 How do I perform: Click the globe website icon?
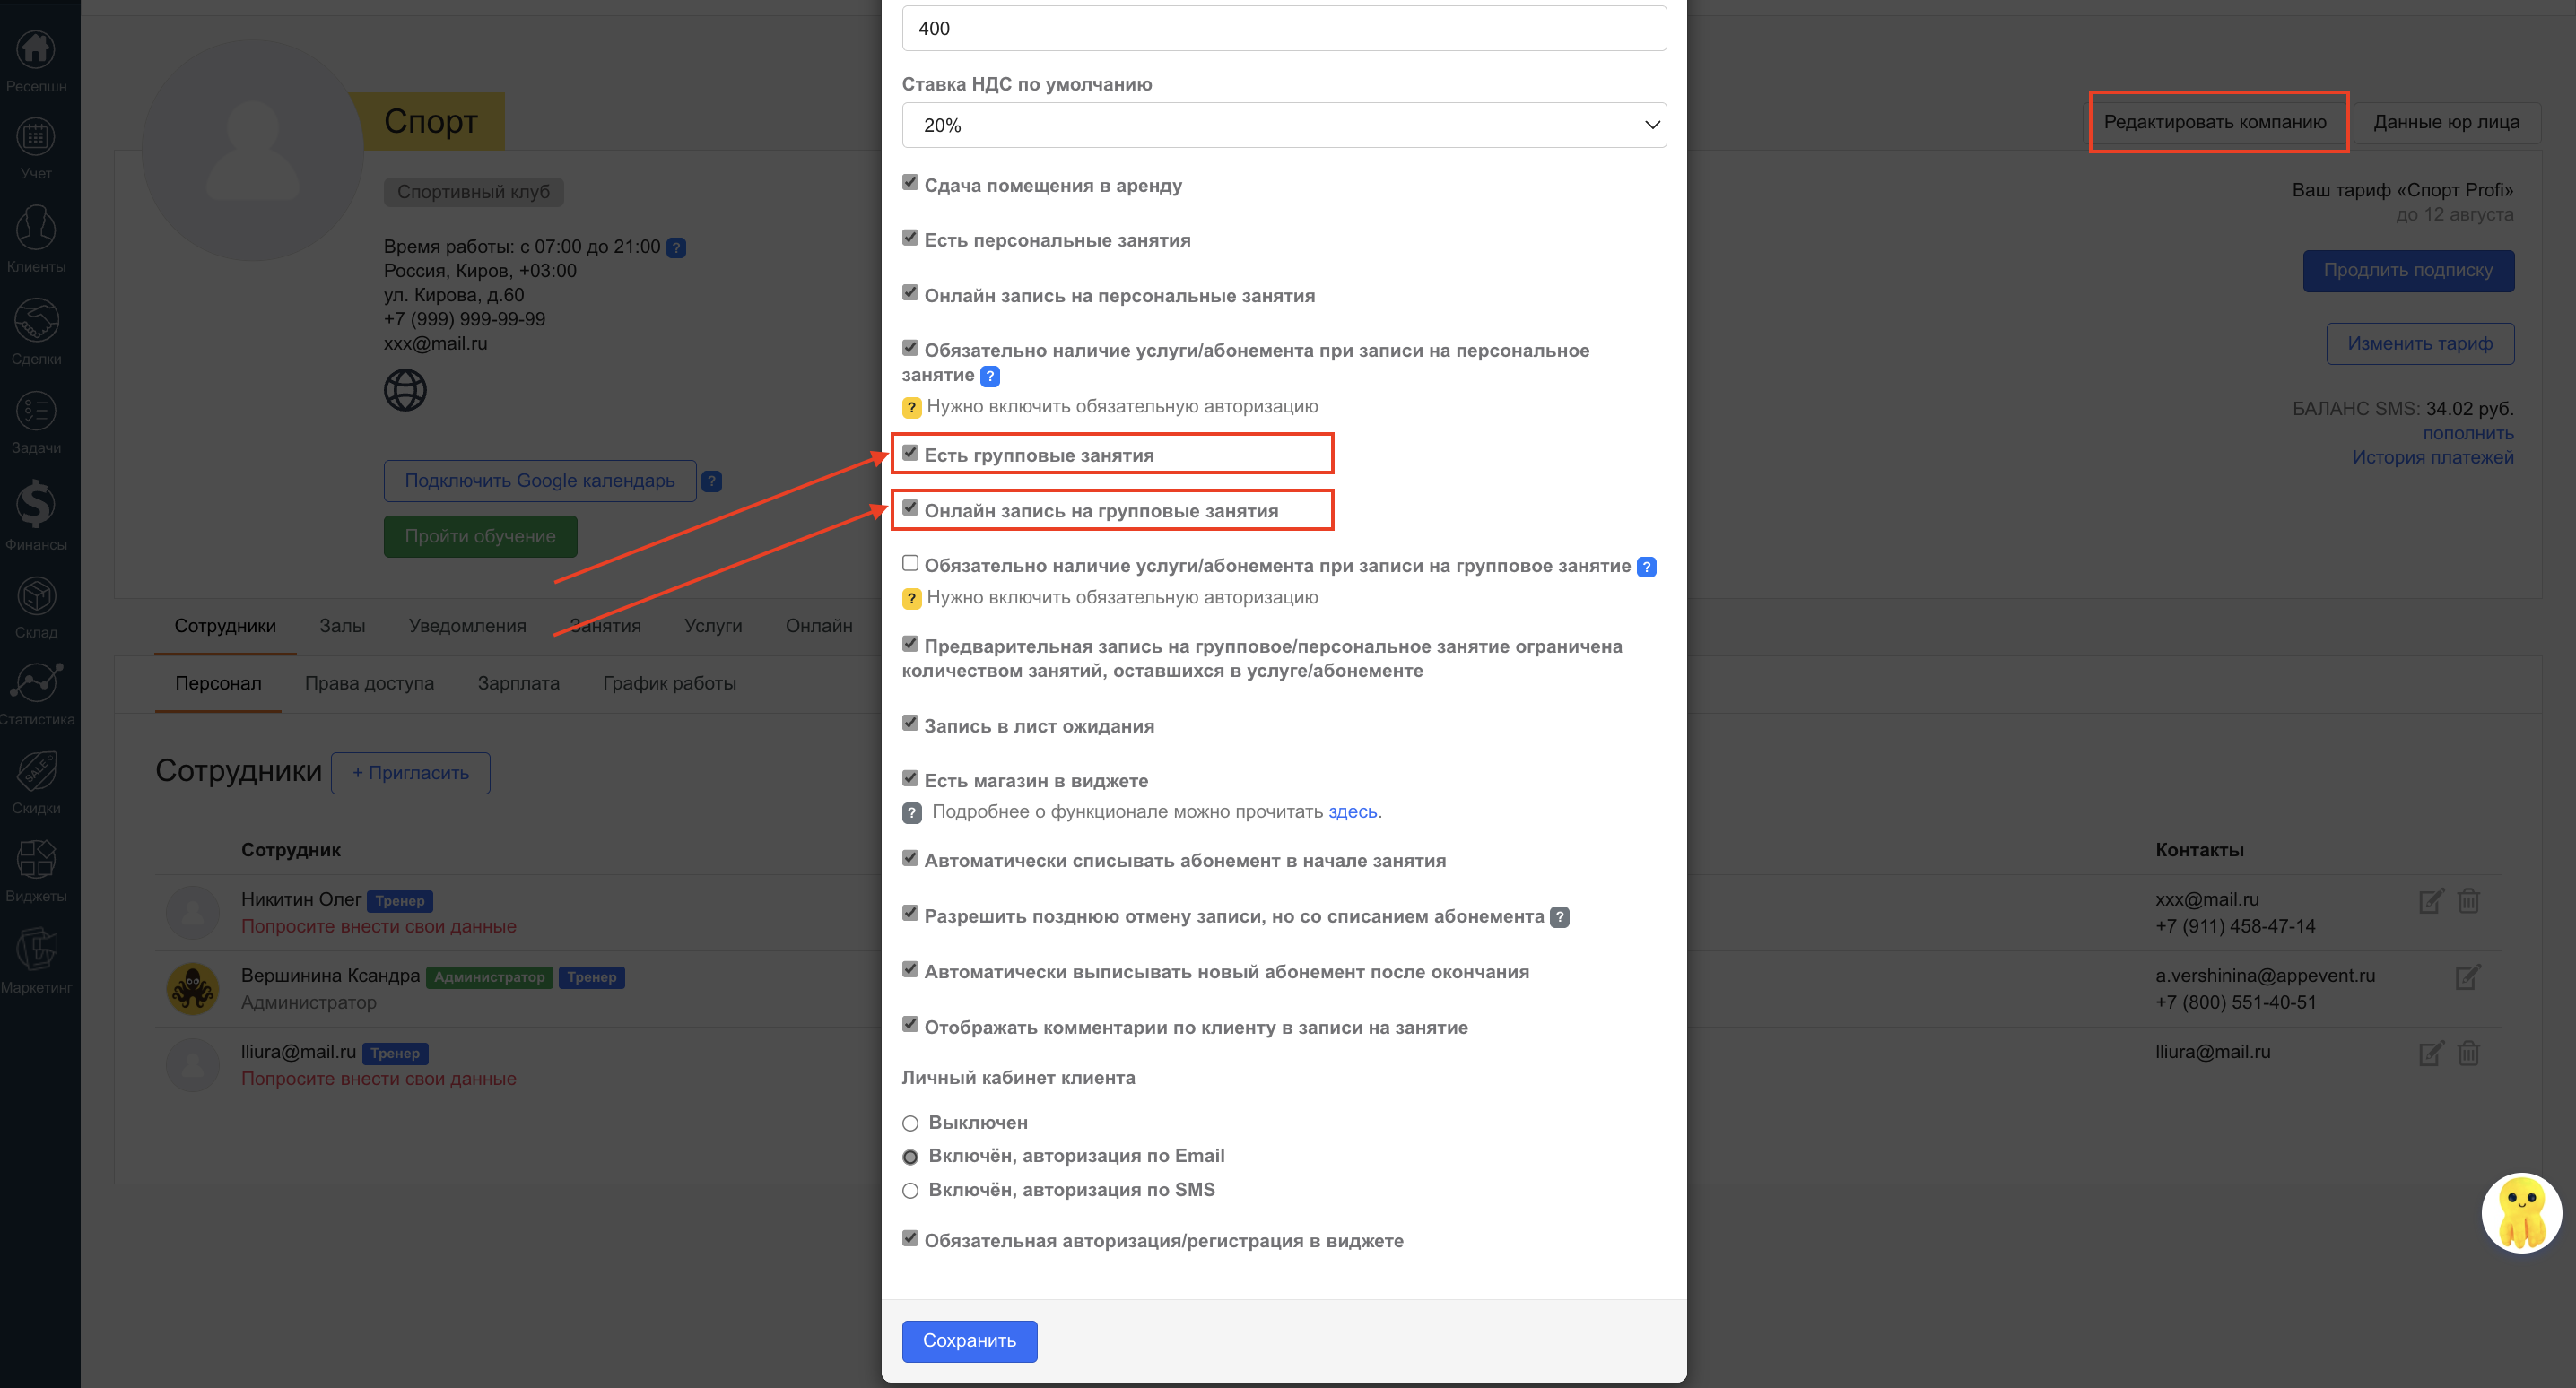(x=405, y=390)
